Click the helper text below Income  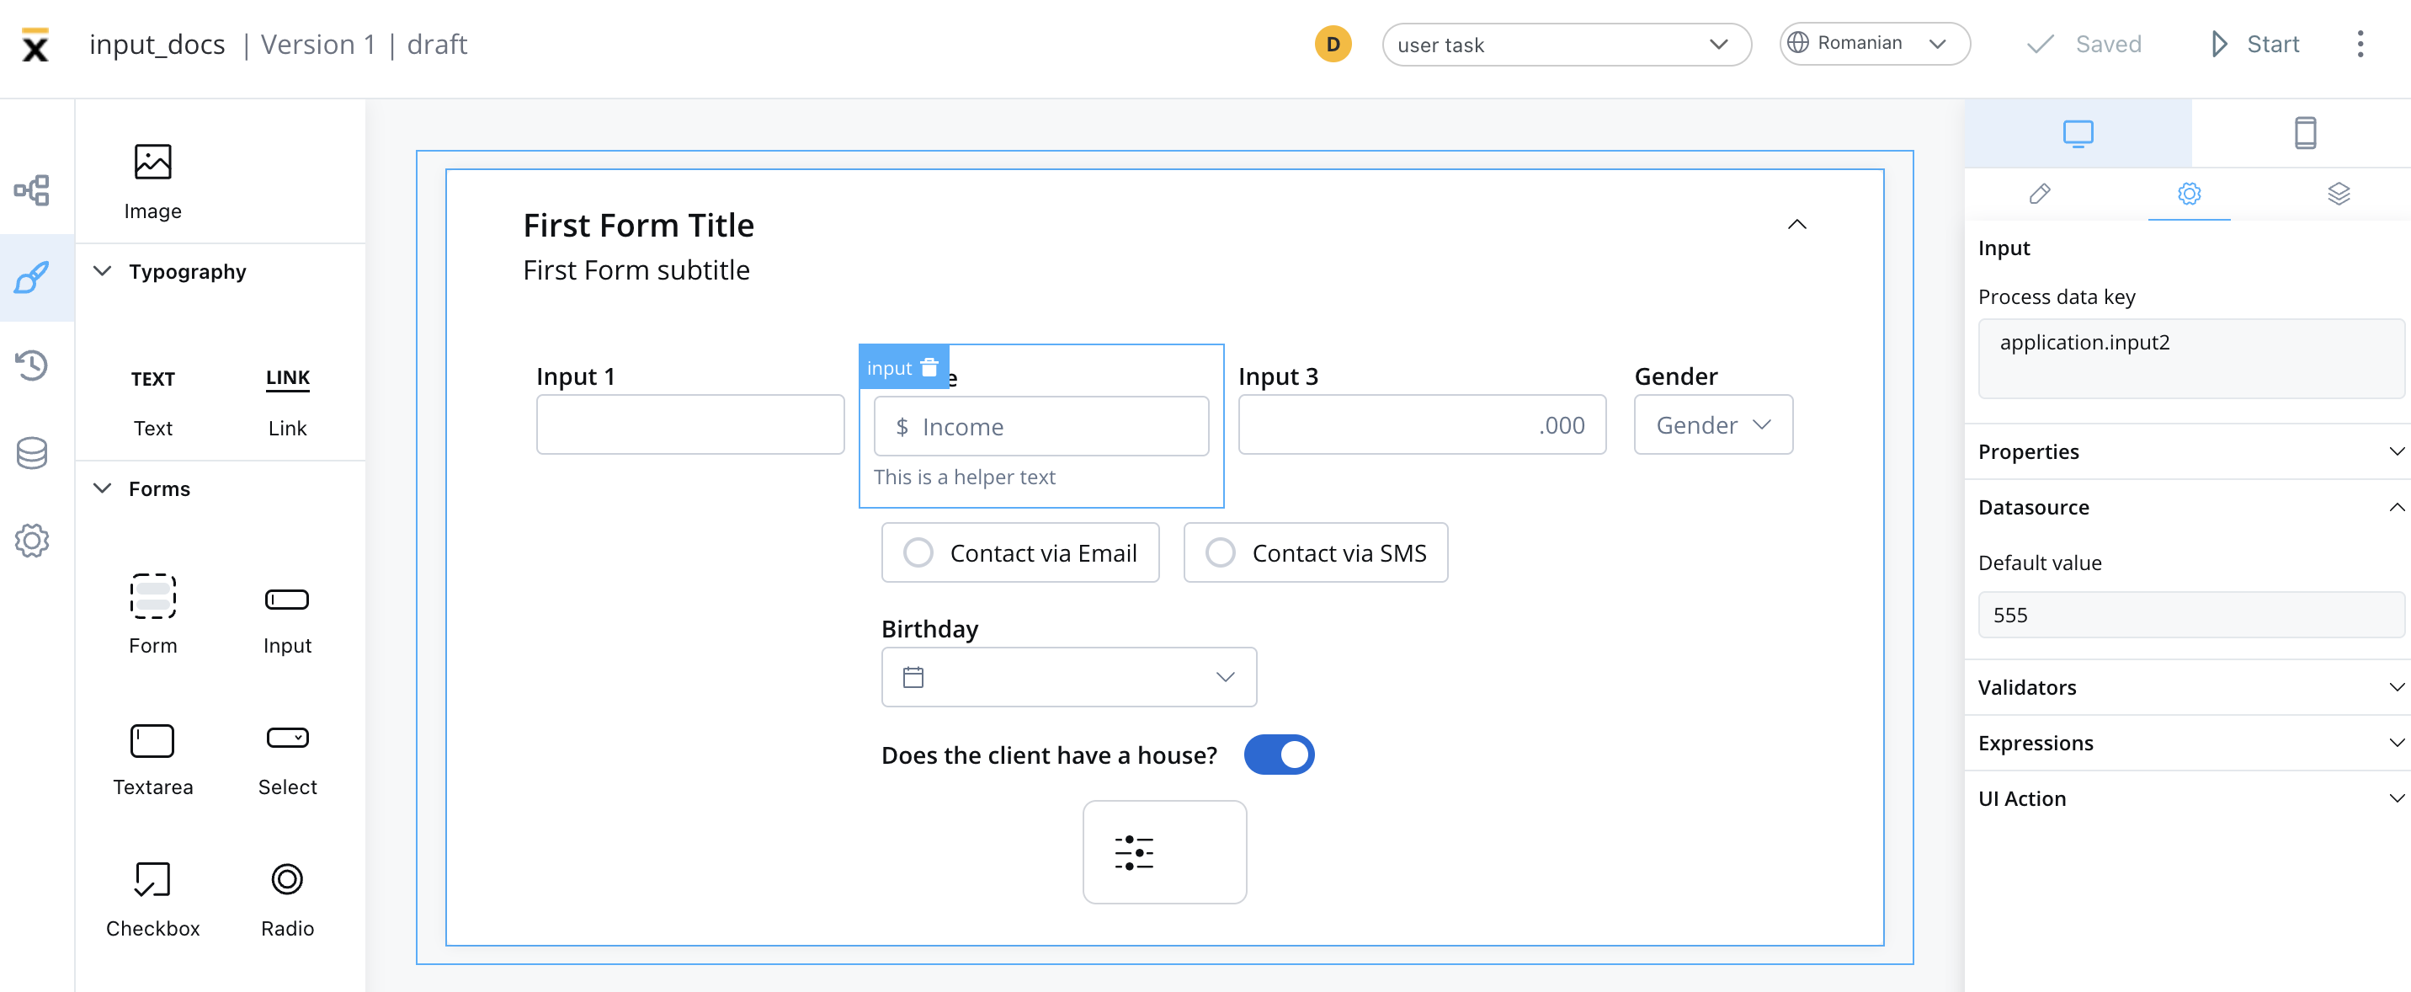pyautogui.click(x=964, y=477)
